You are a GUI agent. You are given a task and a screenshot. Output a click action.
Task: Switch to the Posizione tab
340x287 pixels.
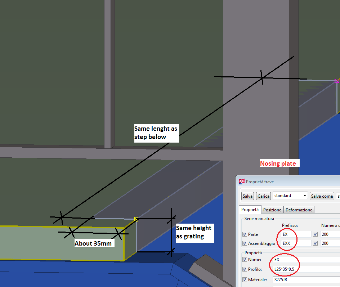pos(272,210)
